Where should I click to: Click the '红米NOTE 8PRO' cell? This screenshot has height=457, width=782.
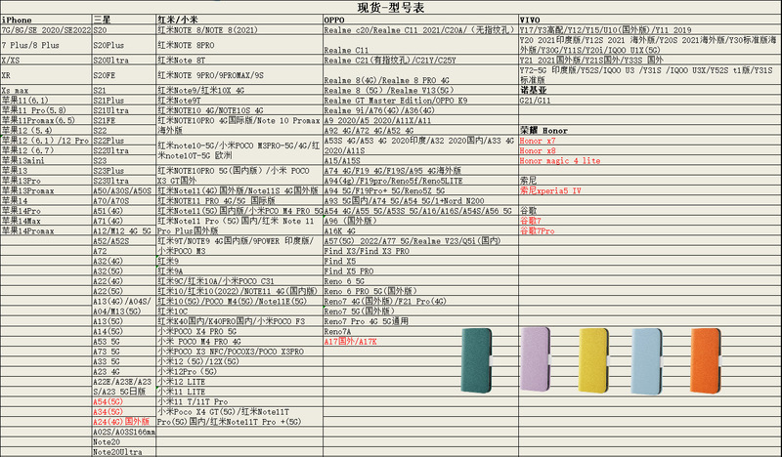click(x=239, y=45)
